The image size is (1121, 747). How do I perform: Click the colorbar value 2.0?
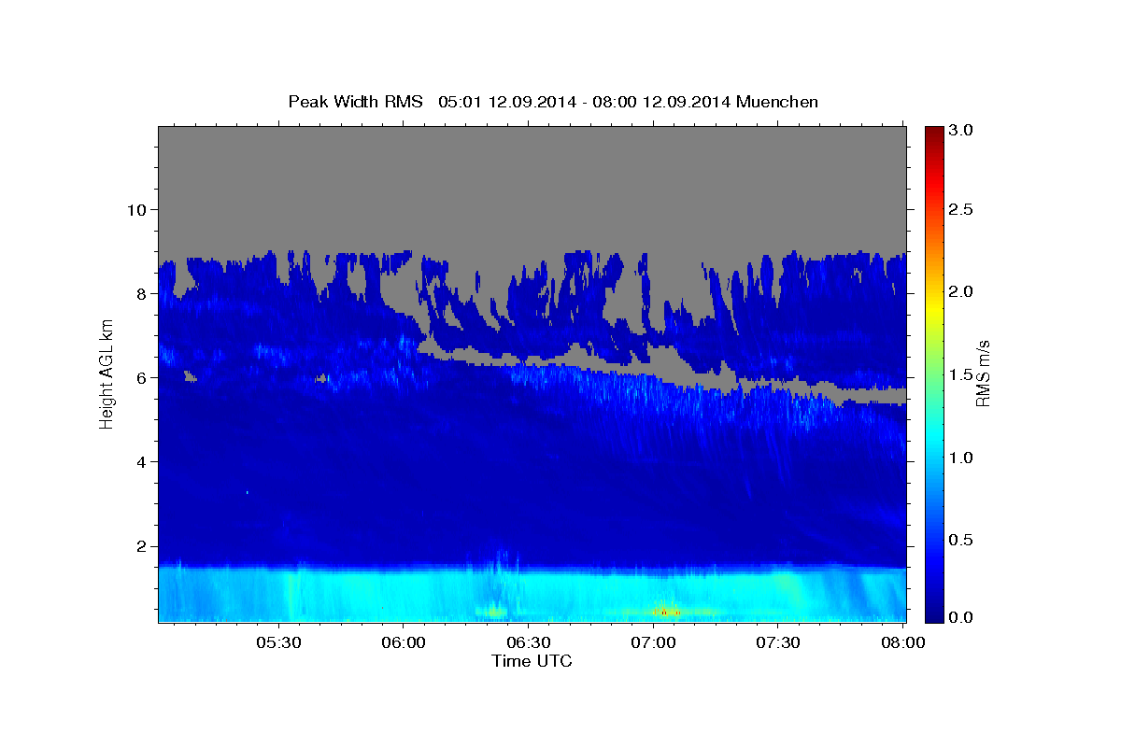coord(960,291)
